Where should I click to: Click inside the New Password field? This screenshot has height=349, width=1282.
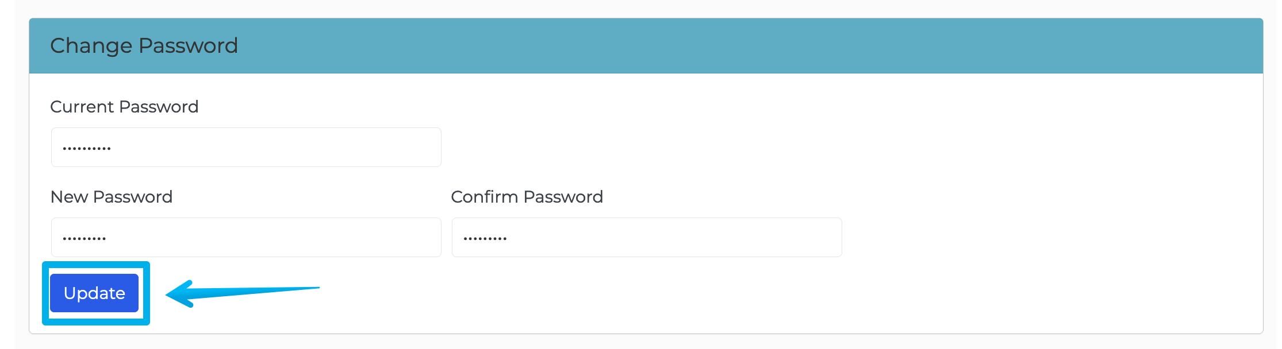coord(246,237)
